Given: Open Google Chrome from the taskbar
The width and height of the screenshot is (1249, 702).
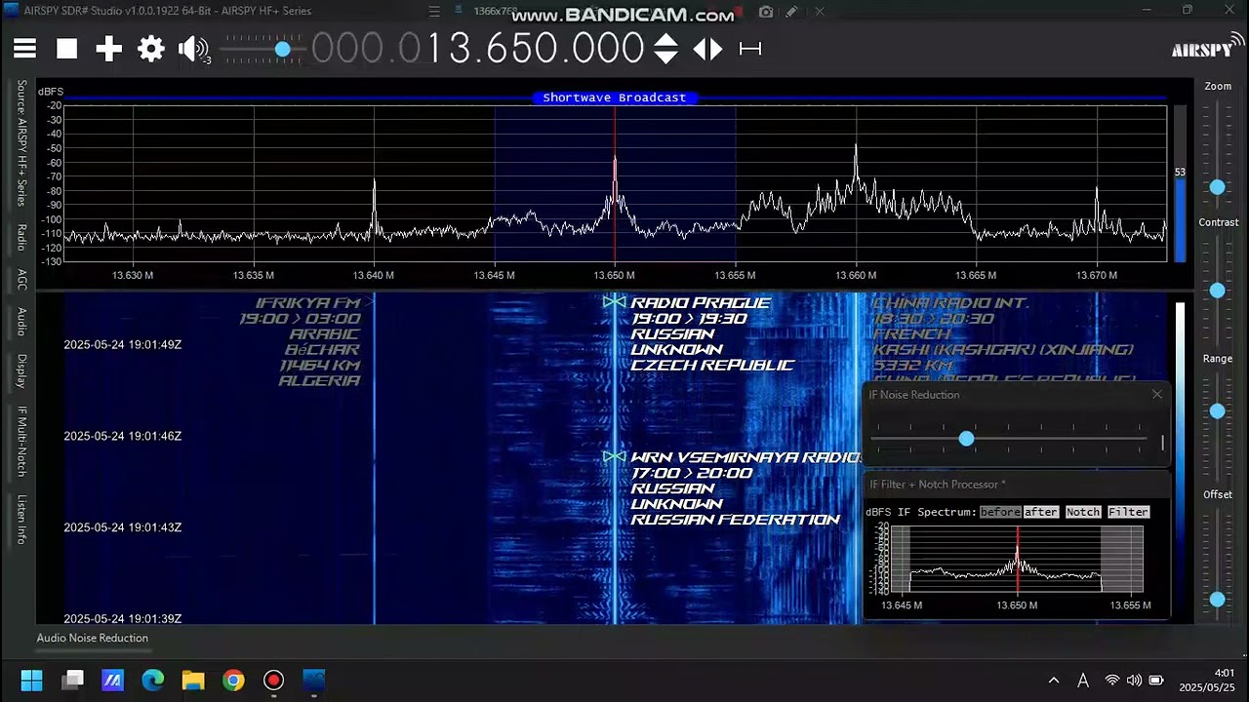Looking at the screenshot, I should [233, 680].
